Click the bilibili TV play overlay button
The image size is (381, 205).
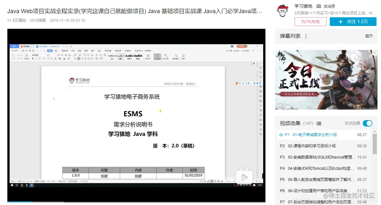(x=244, y=176)
